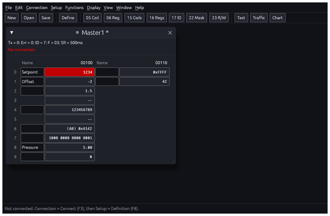Select the -2 value cell
330x216 pixels.
click(70, 82)
